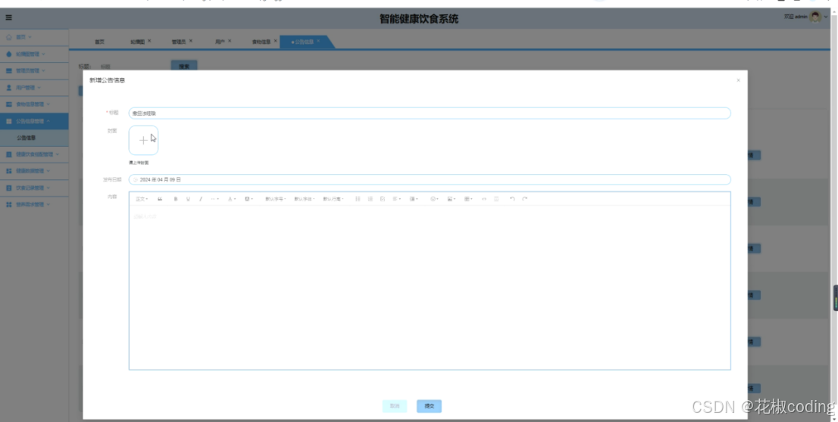Click the admin avatar picture
838x422 pixels.
[x=815, y=17]
